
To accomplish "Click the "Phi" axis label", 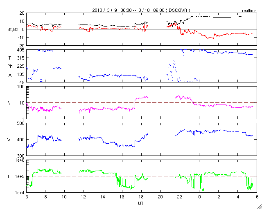I will [x=10, y=67].
